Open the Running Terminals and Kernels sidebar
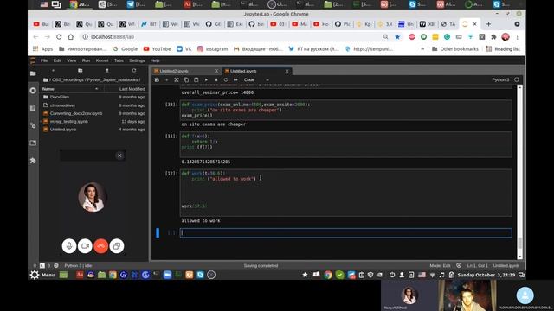Screen dimensions: 554x311 point(33,91)
